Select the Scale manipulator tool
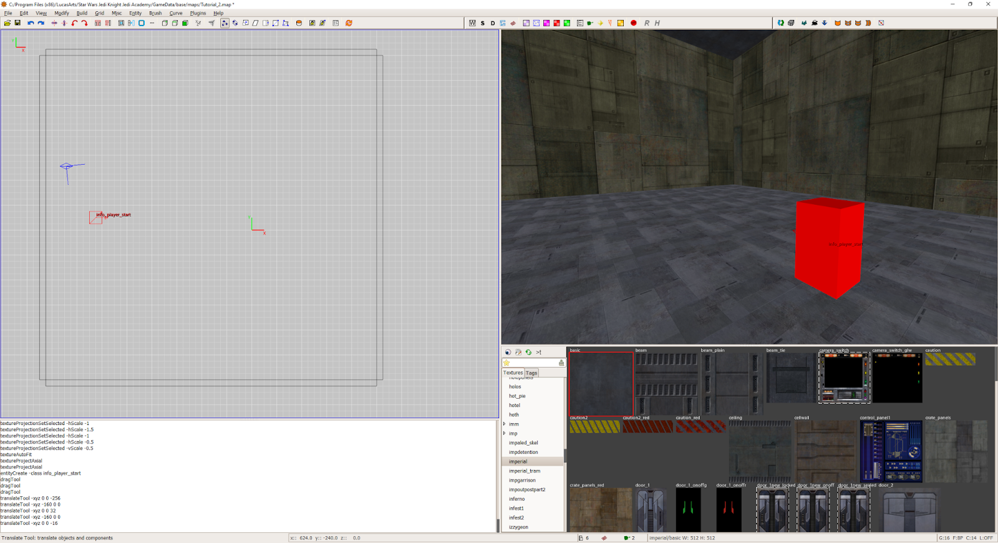This screenshot has height=543, width=998. tap(245, 23)
